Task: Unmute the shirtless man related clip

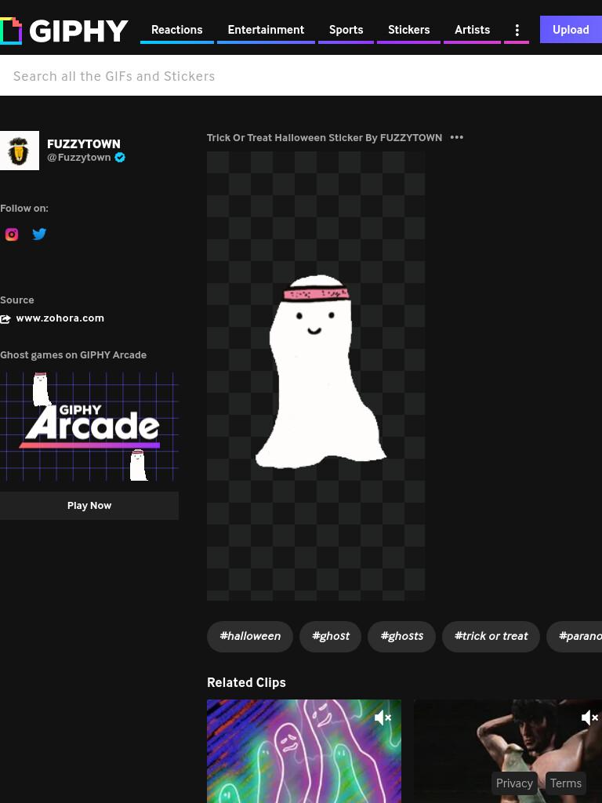Action: (x=589, y=718)
